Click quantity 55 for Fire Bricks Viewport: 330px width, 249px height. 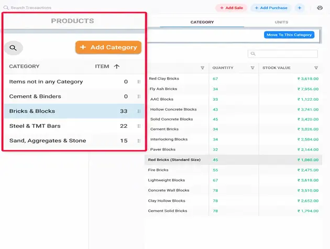pyautogui.click(x=215, y=170)
